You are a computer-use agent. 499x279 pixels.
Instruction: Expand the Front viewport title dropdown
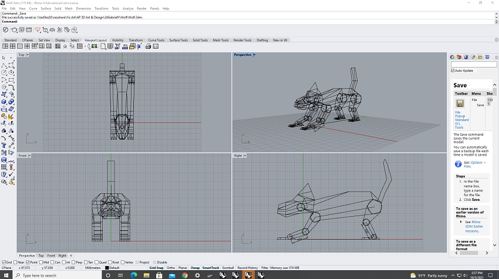30,156
